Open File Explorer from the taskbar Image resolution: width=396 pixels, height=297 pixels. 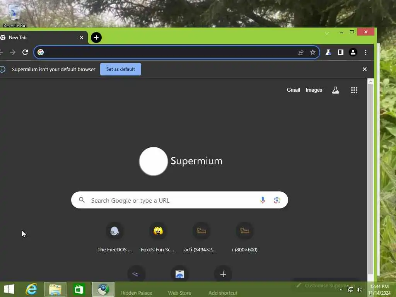(55, 289)
